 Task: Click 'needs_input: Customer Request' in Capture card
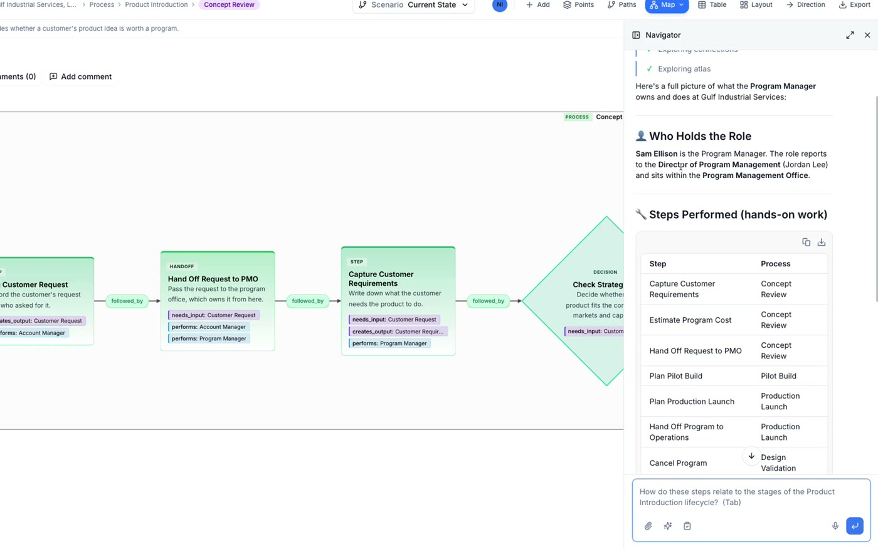[x=394, y=320]
